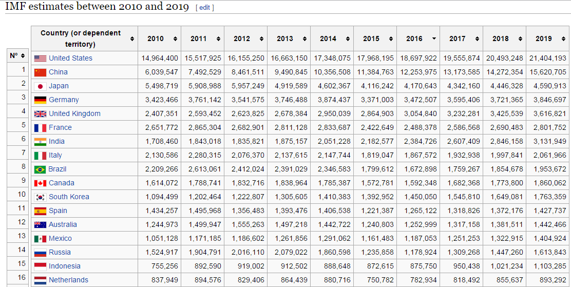The height and width of the screenshot is (287, 571).
Task: Sort by the 2015 column arrows
Action: (x=391, y=39)
